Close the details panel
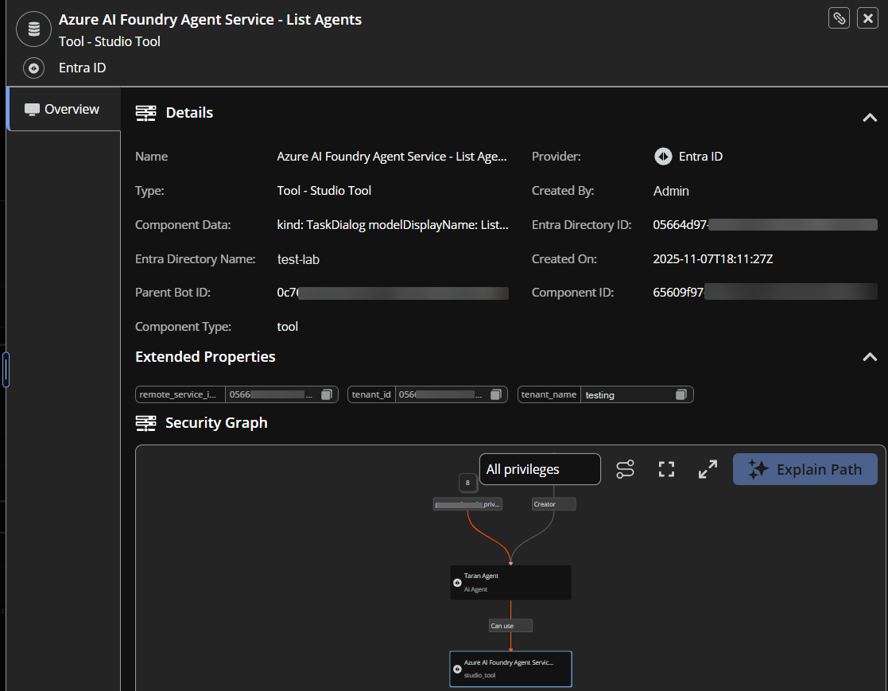The height and width of the screenshot is (691, 888). (x=867, y=18)
